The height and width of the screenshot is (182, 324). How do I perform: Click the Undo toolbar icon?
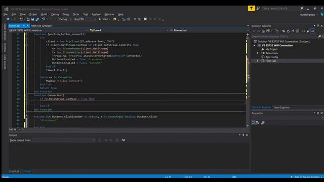click(44, 19)
